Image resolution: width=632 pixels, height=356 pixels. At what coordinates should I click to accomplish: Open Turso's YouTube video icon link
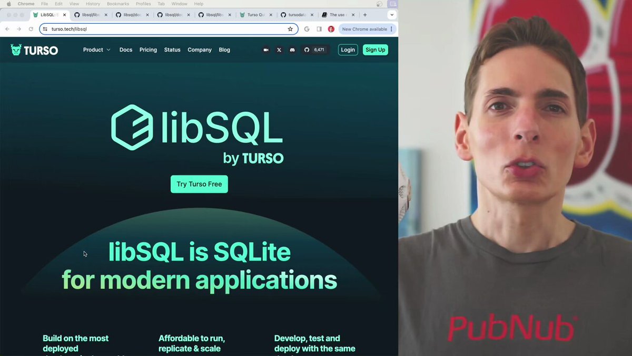(x=266, y=50)
